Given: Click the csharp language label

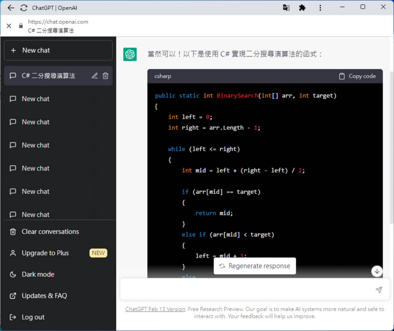Looking at the screenshot, I should (x=162, y=76).
